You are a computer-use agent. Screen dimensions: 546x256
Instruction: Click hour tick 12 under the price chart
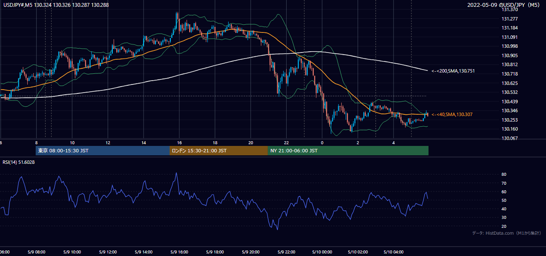pyautogui.click(x=108, y=143)
